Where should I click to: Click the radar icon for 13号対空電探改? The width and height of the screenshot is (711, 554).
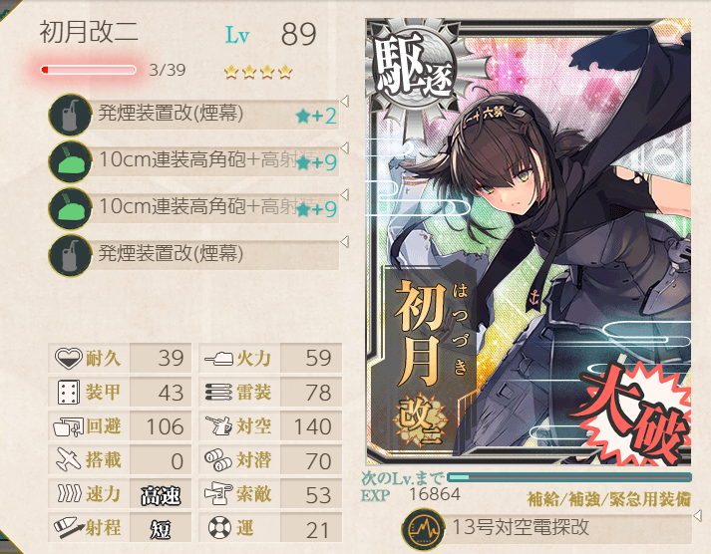[x=424, y=529]
